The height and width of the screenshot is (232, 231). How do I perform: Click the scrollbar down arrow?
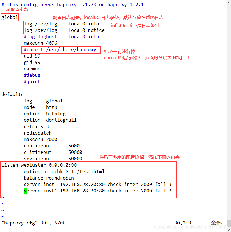(229, 229)
